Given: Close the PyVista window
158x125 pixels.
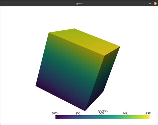Looking at the screenshot, I should click(x=155, y=3).
